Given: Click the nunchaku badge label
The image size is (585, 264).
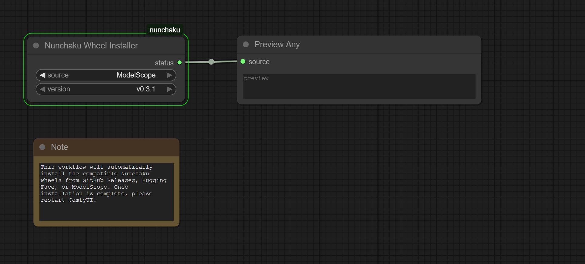Looking at the screenshot, I should click(x=165, y=30).
